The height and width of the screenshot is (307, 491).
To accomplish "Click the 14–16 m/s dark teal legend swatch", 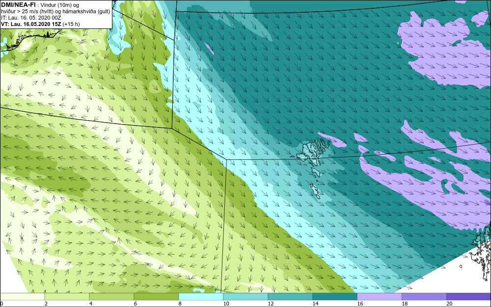I will [335, 296].
